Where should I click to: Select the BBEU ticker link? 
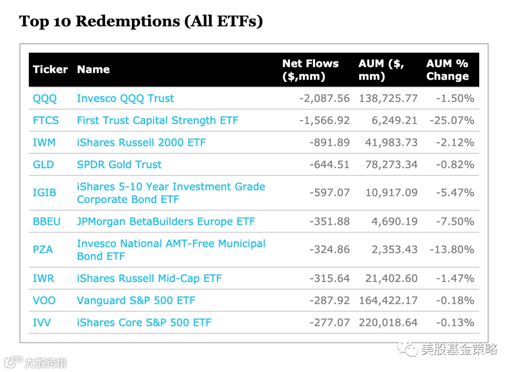(x=47, y=221)
